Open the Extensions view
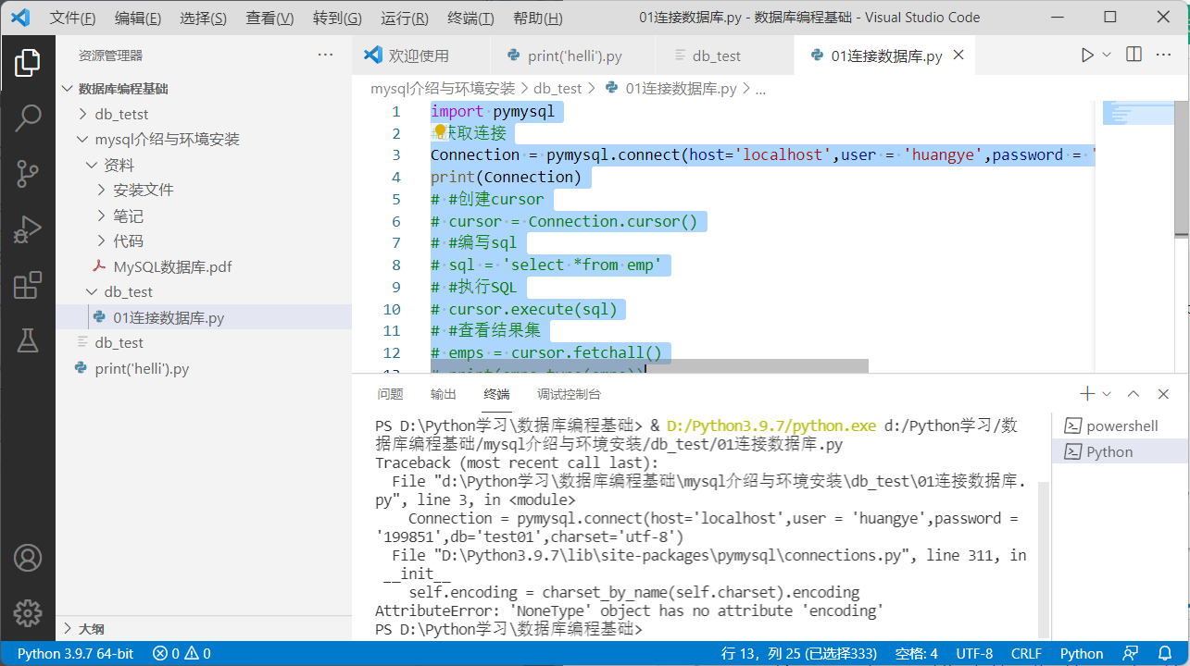Screen dimensions: 1190x666 click(27, 285)
